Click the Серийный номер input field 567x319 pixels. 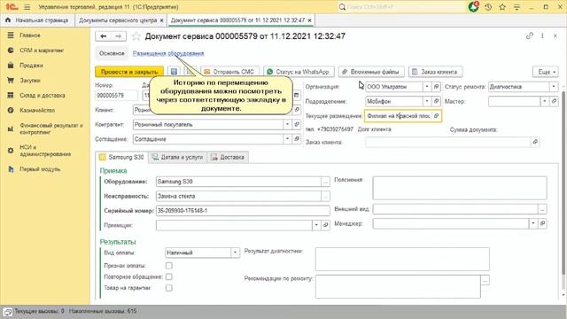(243, 211)
